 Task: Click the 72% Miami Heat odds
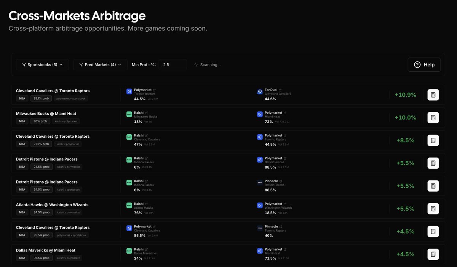(x=269, y=122)
